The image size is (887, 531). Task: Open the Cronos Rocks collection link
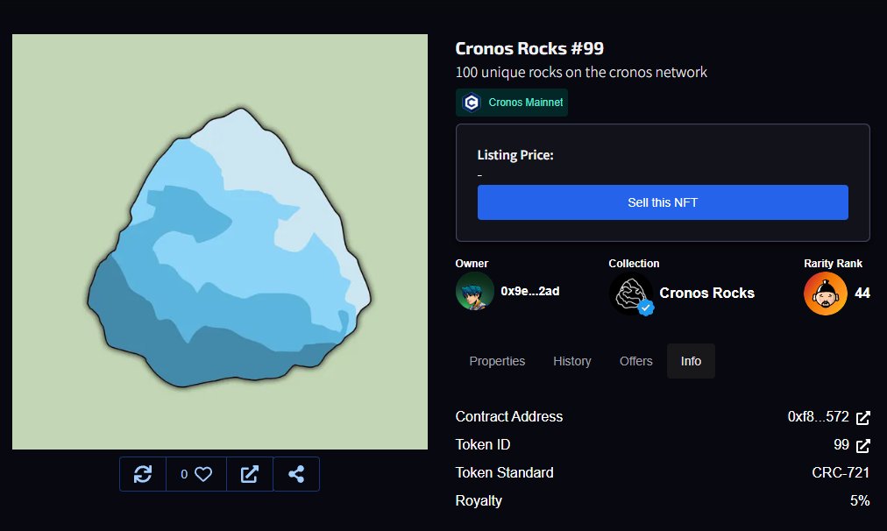coord(706,293)
